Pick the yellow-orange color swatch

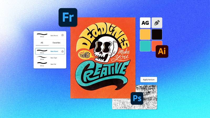coord(145,35)
